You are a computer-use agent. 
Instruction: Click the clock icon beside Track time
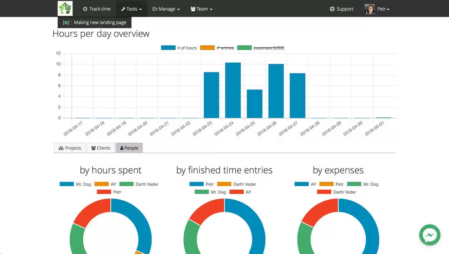(85, 9)
